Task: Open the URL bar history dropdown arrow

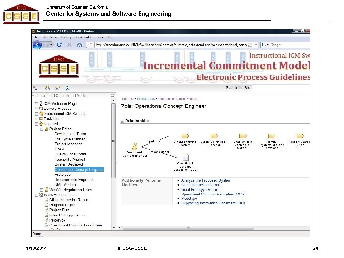Action: point(256,45)
